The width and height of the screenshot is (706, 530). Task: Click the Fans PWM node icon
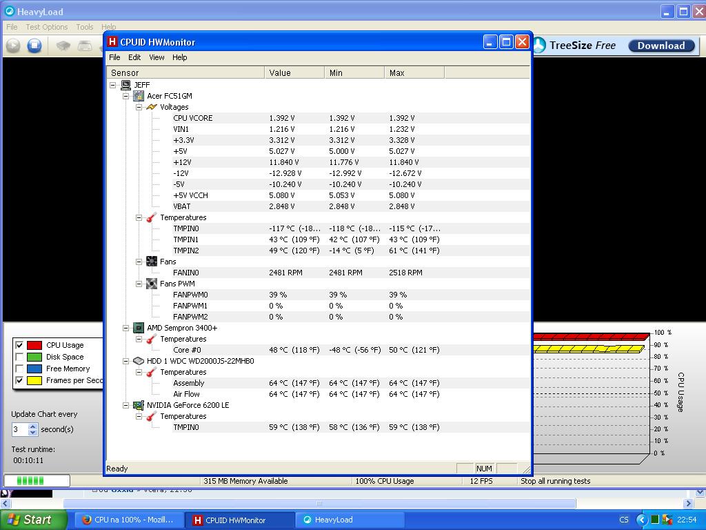click(x=152, y=284)
